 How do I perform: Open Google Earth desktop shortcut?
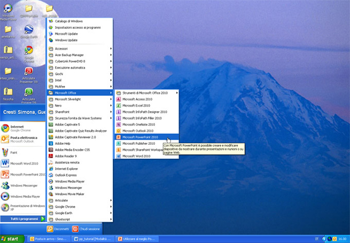pyautogui.click(x=29, y=32)
